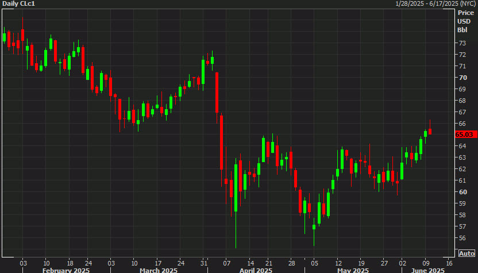478x273 pixels.
Task: Click the 64 price axis label
Action: (462, 146)
